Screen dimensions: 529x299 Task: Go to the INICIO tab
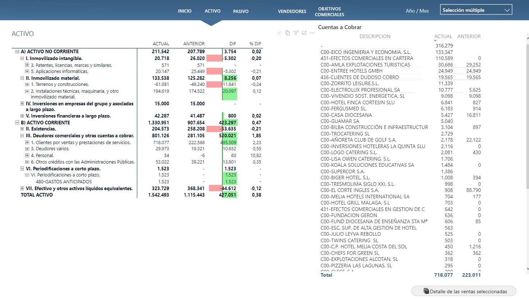coord(184,11)
